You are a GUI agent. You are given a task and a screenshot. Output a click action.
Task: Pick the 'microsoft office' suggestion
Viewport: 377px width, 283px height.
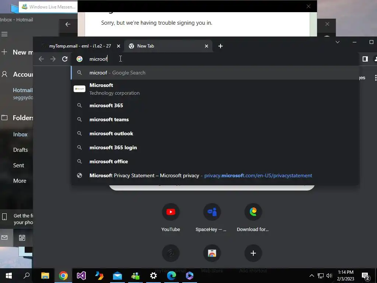(x=215, y=161)
